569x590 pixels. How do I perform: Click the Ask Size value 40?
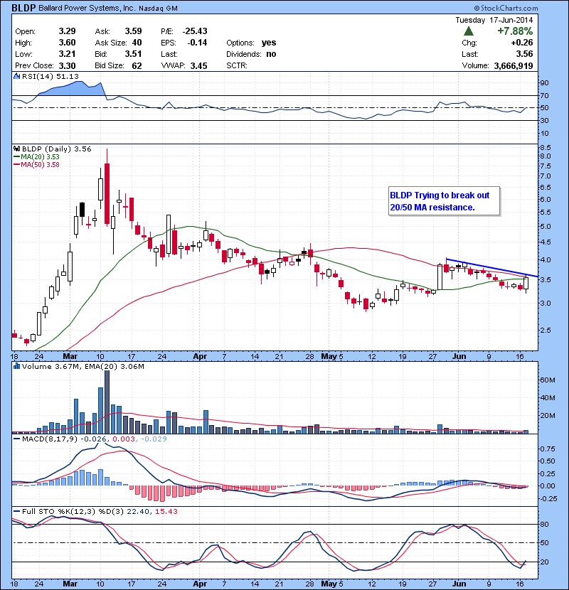tap(137, 43)
